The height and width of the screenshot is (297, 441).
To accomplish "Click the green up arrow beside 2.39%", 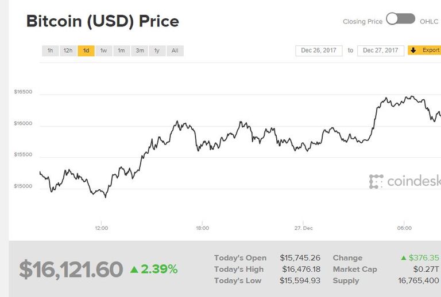I will (x=134, y=269).
